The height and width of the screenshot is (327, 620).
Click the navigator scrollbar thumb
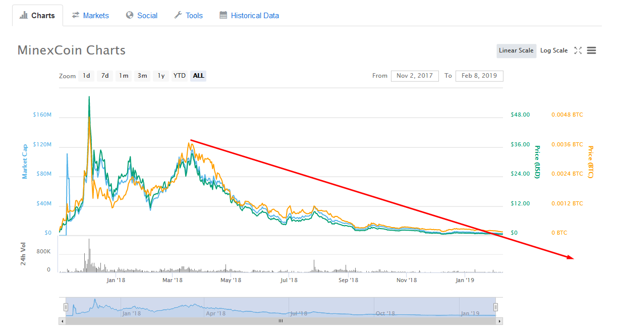coord(281,321)
